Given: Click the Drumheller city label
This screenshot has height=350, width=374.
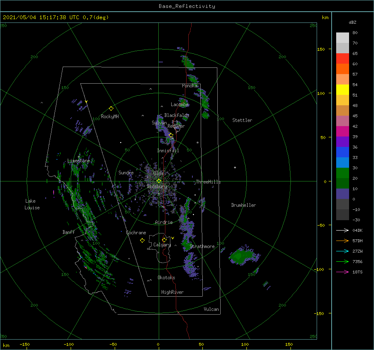Looking at the screenshot, I should (244, 205).
